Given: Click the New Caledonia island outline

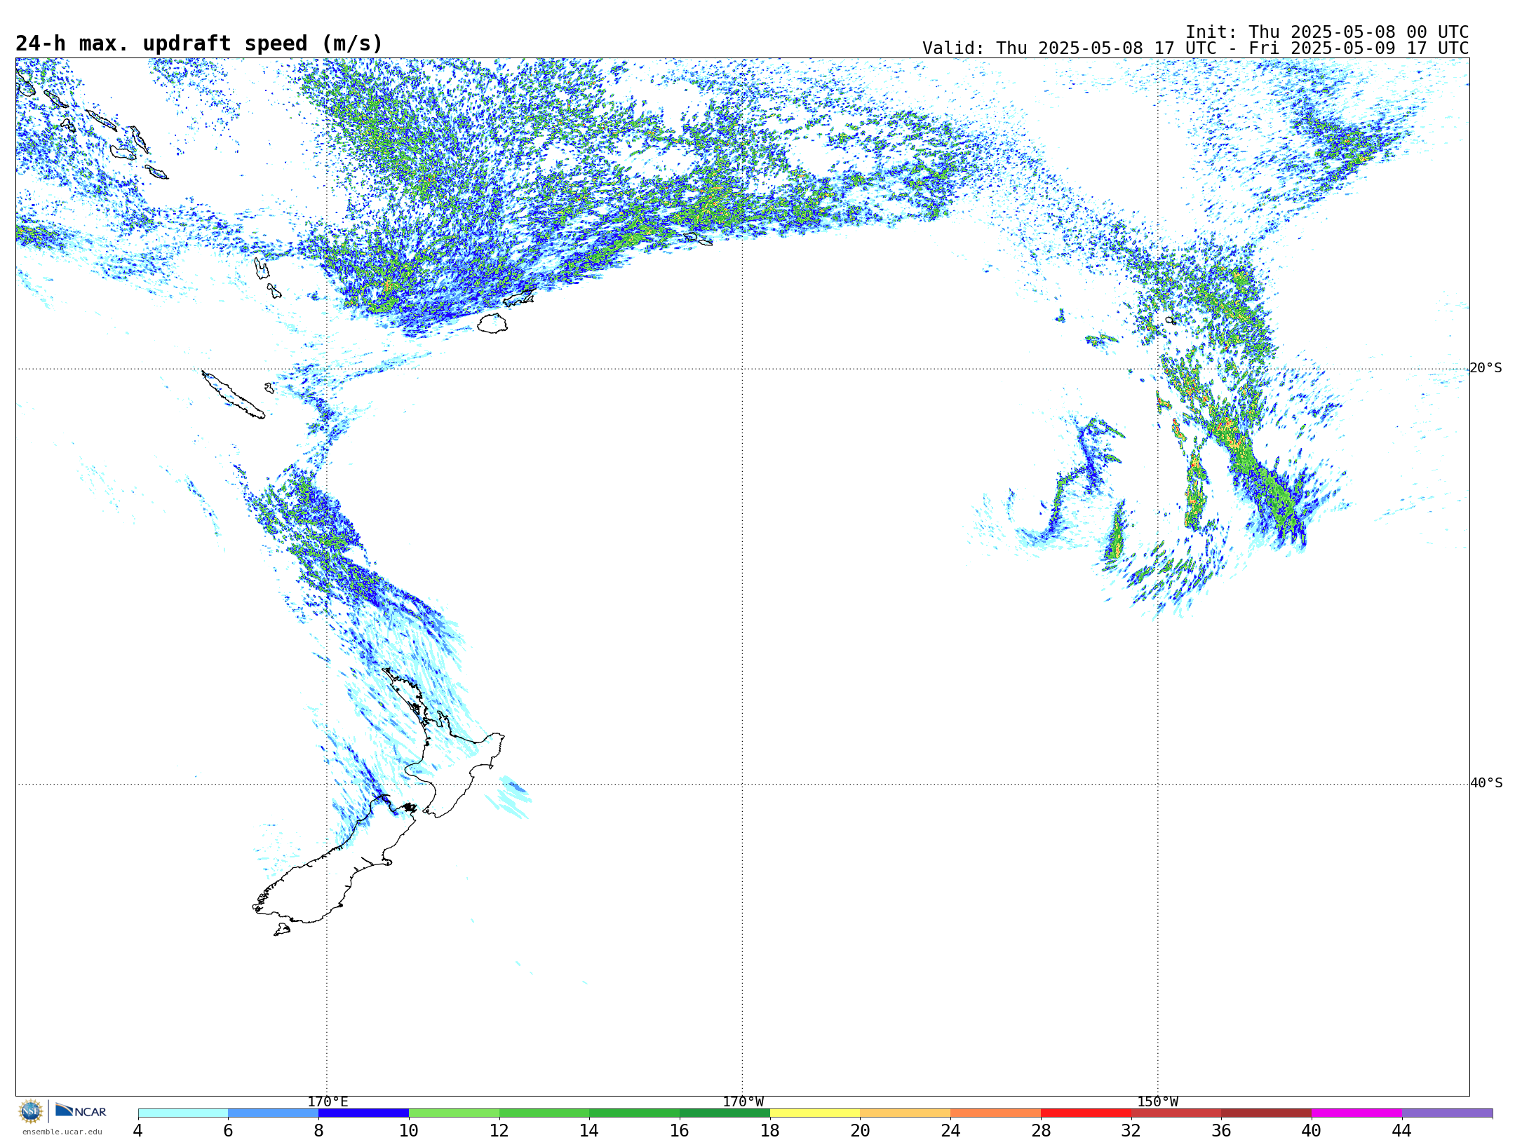Looking at the screenshot, I should pyautogui.click(x=234, y=395).
